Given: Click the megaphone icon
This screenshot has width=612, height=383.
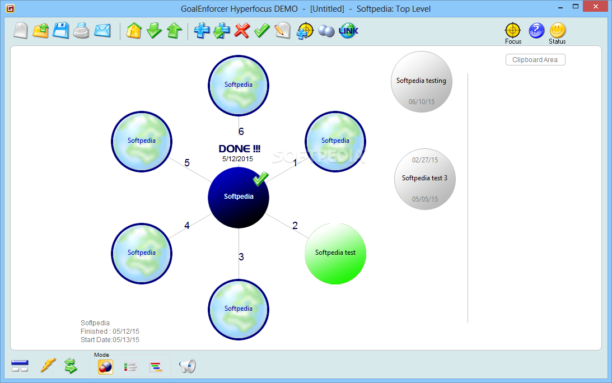Looking at the screenshot, I should 188,366.
